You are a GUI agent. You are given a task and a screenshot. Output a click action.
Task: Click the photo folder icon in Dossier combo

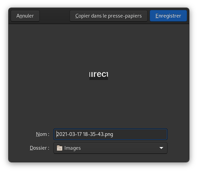click(x=59, y=148)
